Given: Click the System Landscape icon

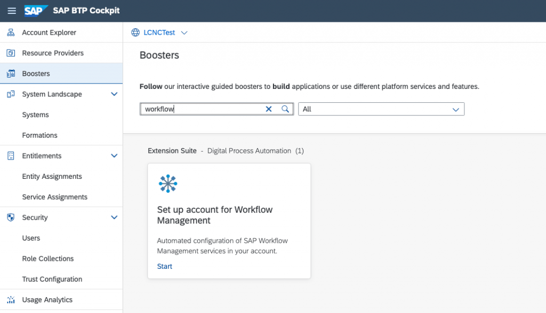Looking at the screenshot, I should pos(11,94).
